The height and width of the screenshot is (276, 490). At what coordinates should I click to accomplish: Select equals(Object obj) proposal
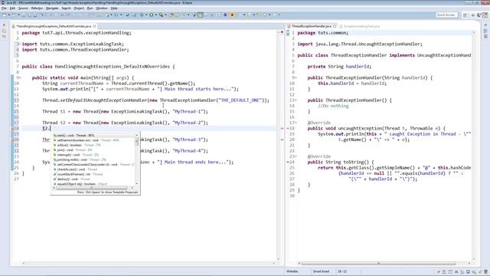(93, 184)
